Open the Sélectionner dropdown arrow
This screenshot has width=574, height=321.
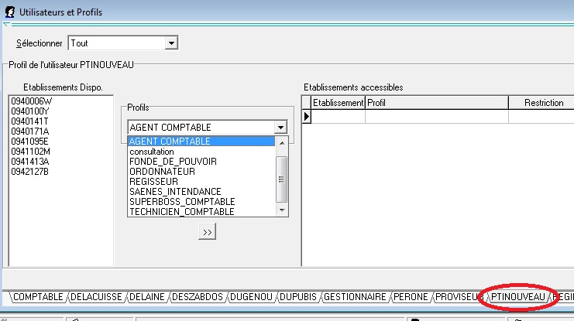tap(171, 43)
